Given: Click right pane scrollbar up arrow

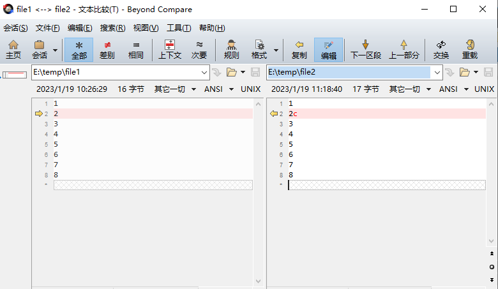Looking at the screenshot, I should tap(492, 104).
